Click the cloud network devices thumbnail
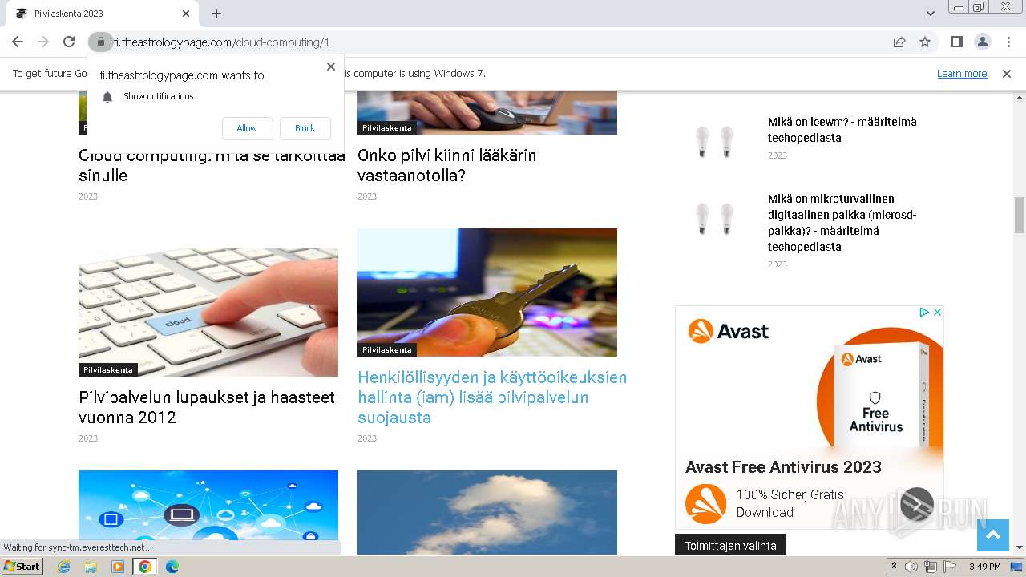The height and width of the screenshot is (577, 1026). (208, 512)
